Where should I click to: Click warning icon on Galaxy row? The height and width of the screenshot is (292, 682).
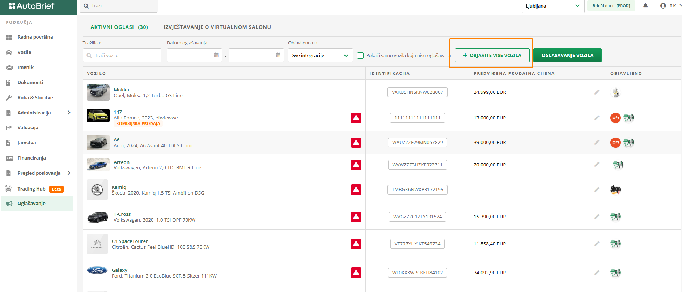[x=356, y=273]
